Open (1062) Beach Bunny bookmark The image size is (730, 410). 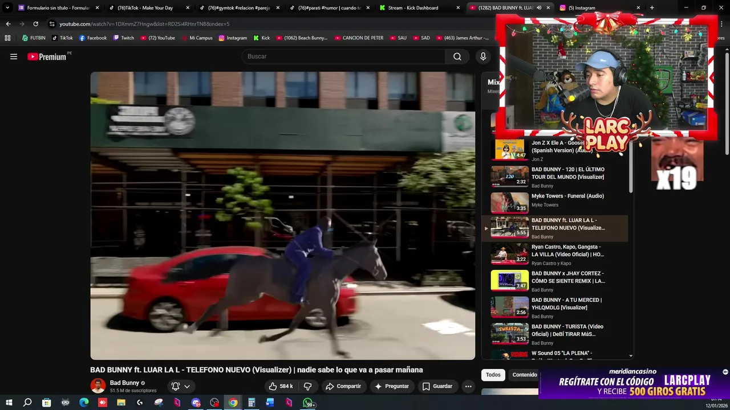(302, 38)
